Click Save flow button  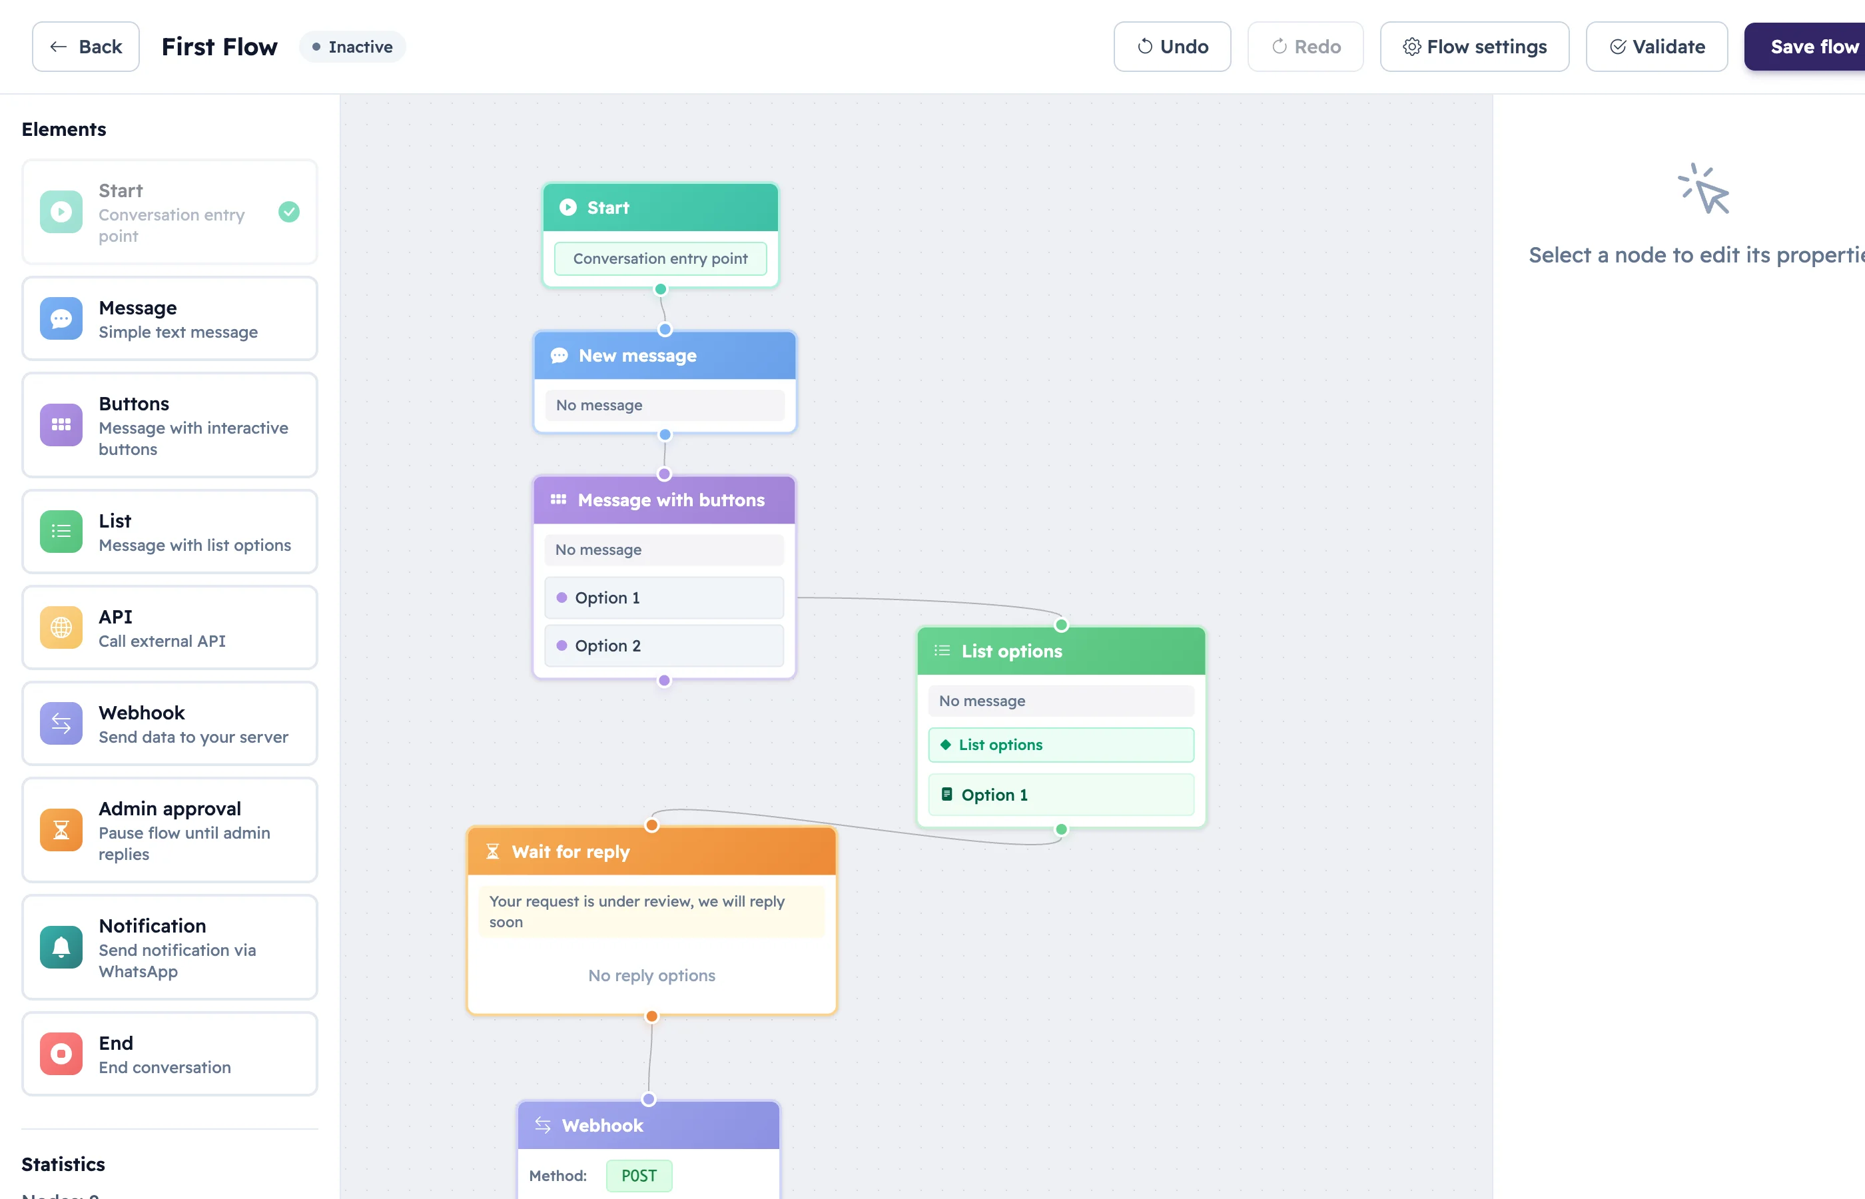point(1804,47)
